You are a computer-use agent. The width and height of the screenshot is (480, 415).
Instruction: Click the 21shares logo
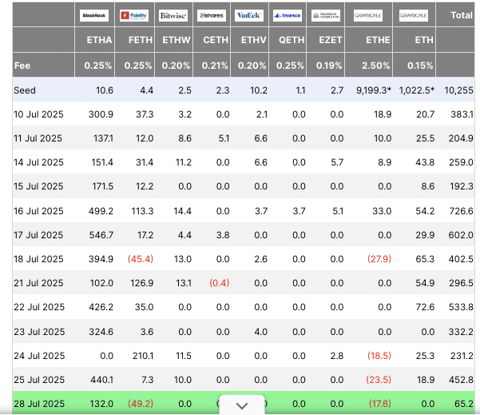click(212, 15)
